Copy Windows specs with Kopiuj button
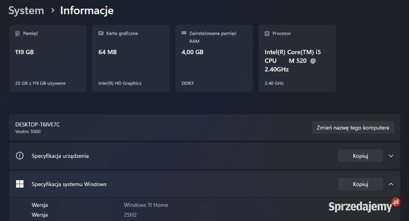Viewport: 409px width, 221px height. tap(360, 184)
